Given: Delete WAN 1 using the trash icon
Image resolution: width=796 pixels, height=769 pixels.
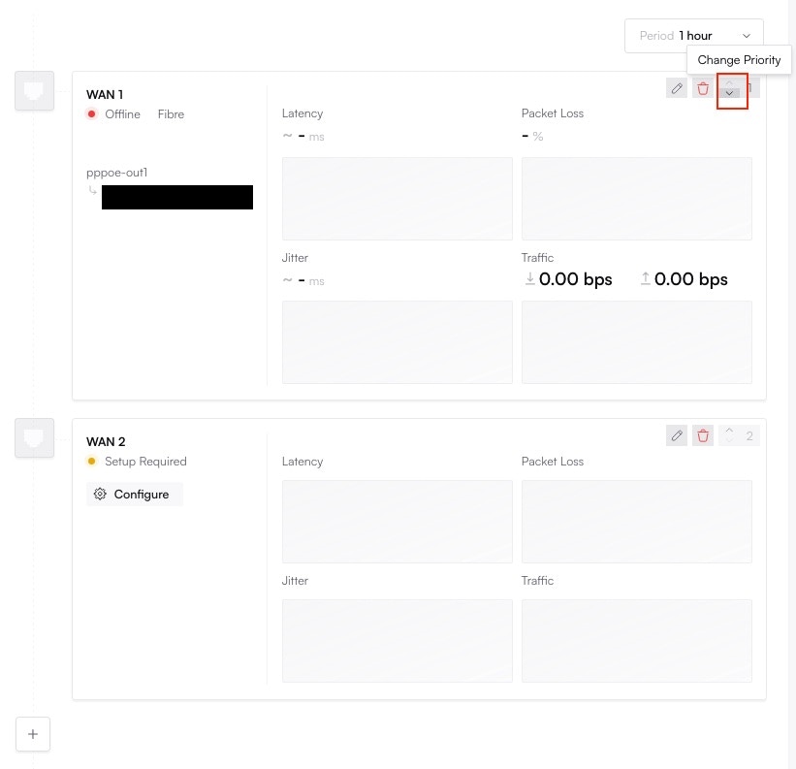Looking at the screenshot, I should [x=703, y=88].
